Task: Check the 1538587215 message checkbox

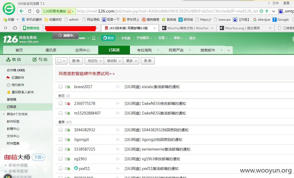Action: (60, 149)
